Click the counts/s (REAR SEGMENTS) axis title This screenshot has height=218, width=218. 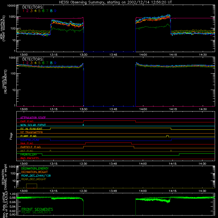click(4, 81)
